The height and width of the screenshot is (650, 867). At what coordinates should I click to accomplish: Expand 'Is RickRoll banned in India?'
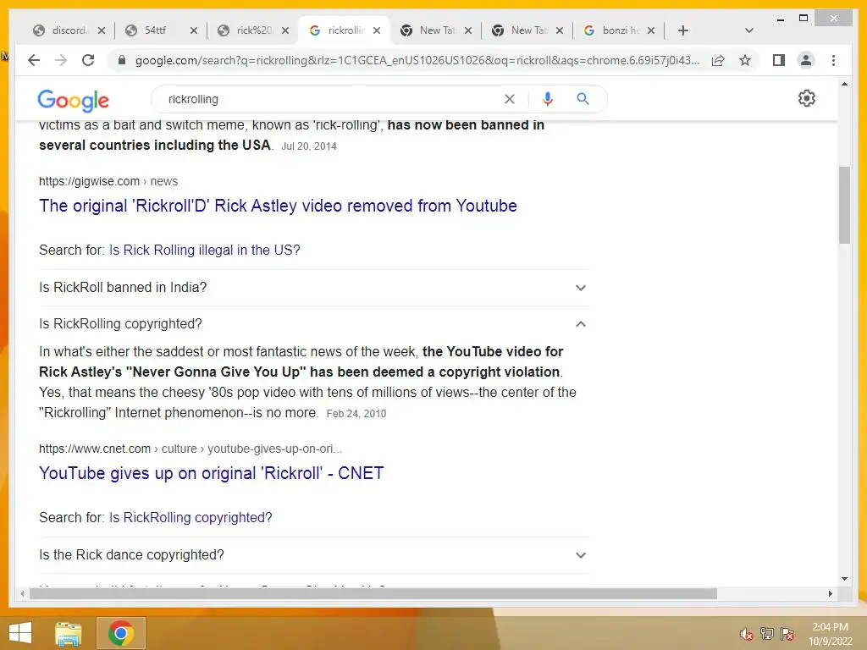pyautogui.click(x=314, y=288)
